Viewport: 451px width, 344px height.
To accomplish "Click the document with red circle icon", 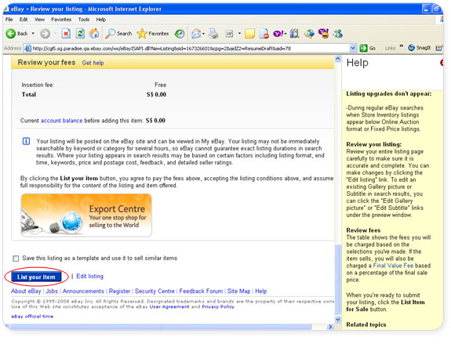I will 264,34.
